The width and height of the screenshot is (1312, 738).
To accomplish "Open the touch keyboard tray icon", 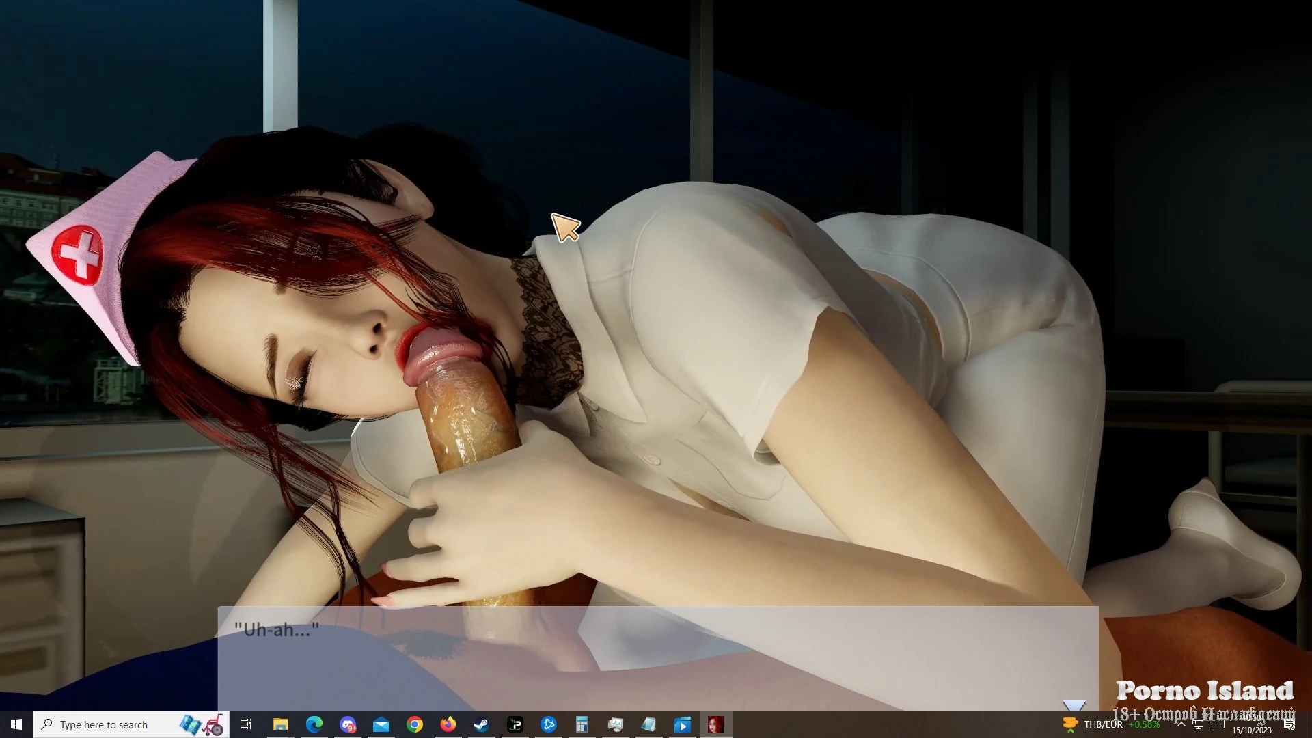I will pos(1216,724).
